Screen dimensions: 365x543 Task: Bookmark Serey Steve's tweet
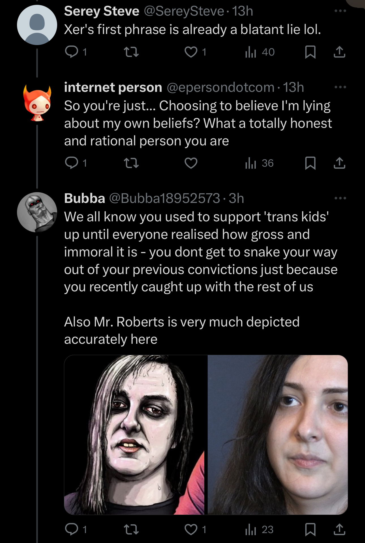click(310, 52)
